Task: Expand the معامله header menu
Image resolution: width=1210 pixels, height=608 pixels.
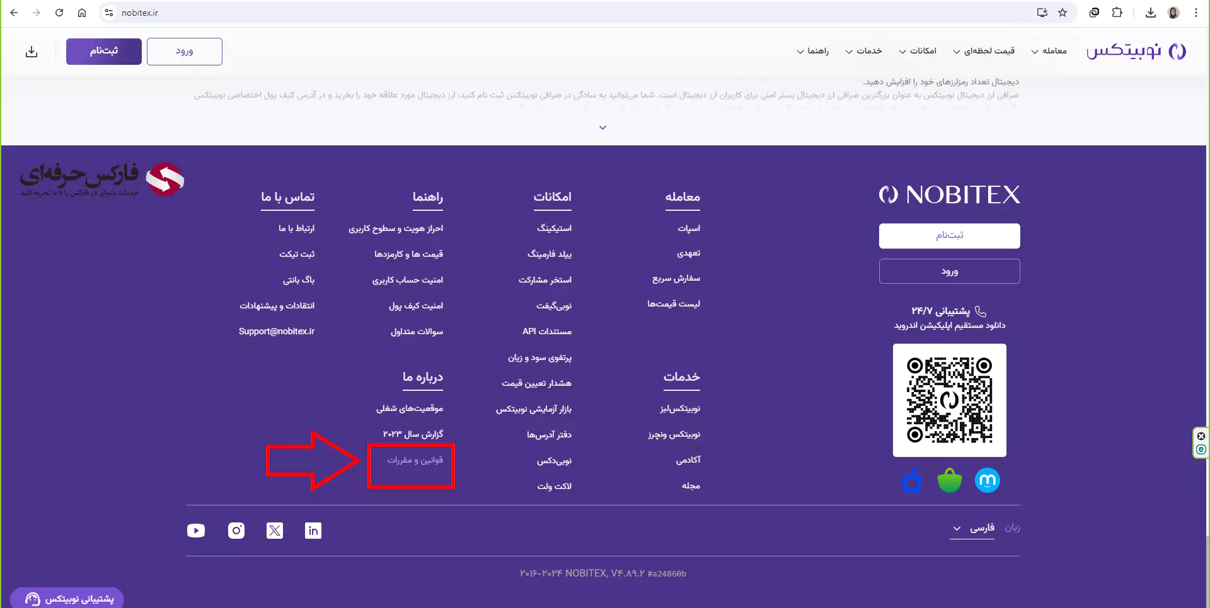Action: pos(1049,51)
